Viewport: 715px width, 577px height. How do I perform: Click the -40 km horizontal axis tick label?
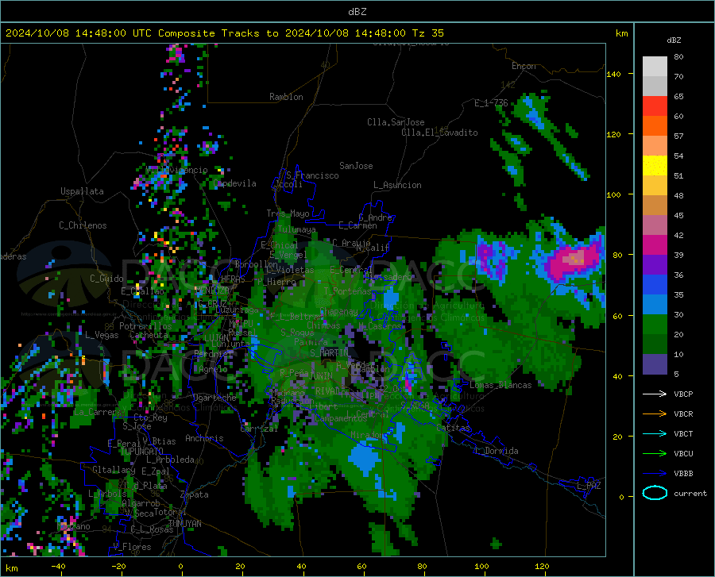(58, 566)
